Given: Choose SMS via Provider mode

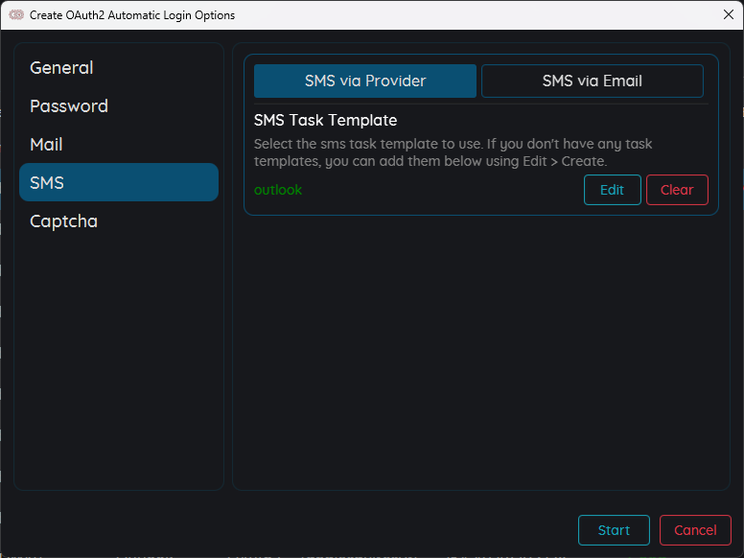Looking at the screenshot, I should pos(365,81).
